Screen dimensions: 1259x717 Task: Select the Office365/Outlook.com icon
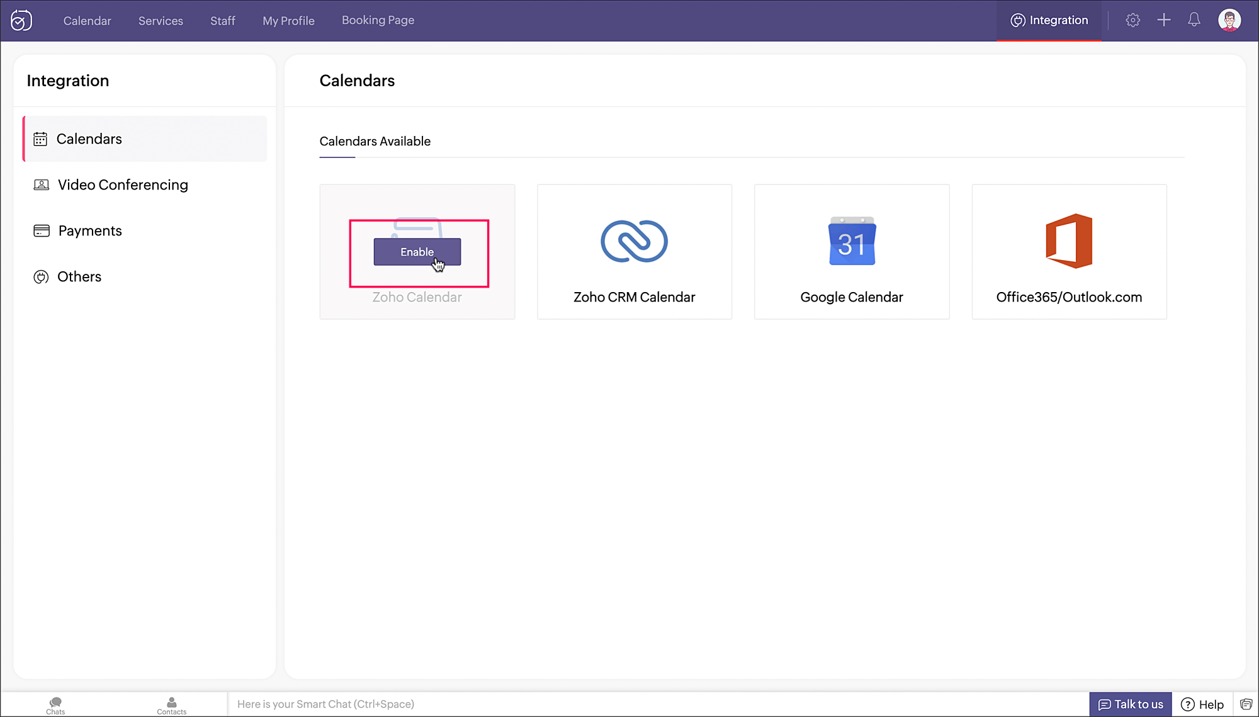pos(1069,241)
